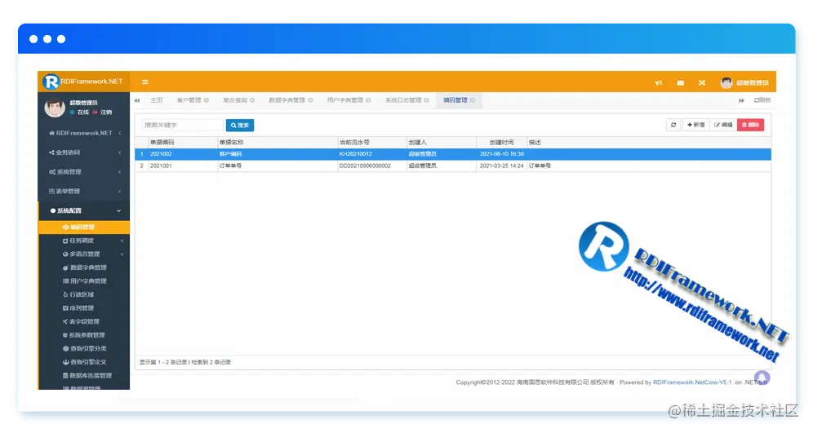
Task: Click the 新增 button
Action: pyautogui.click(x=695, y=125)
